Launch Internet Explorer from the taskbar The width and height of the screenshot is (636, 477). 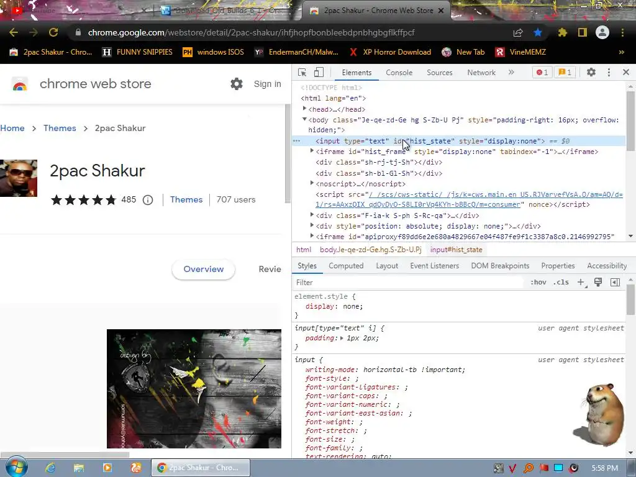tap(50, 468)
